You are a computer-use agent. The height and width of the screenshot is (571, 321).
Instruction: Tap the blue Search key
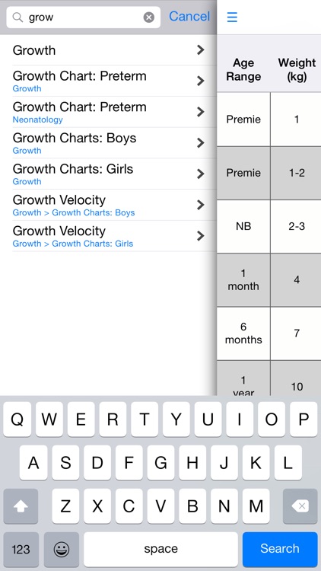pos(280,549)
